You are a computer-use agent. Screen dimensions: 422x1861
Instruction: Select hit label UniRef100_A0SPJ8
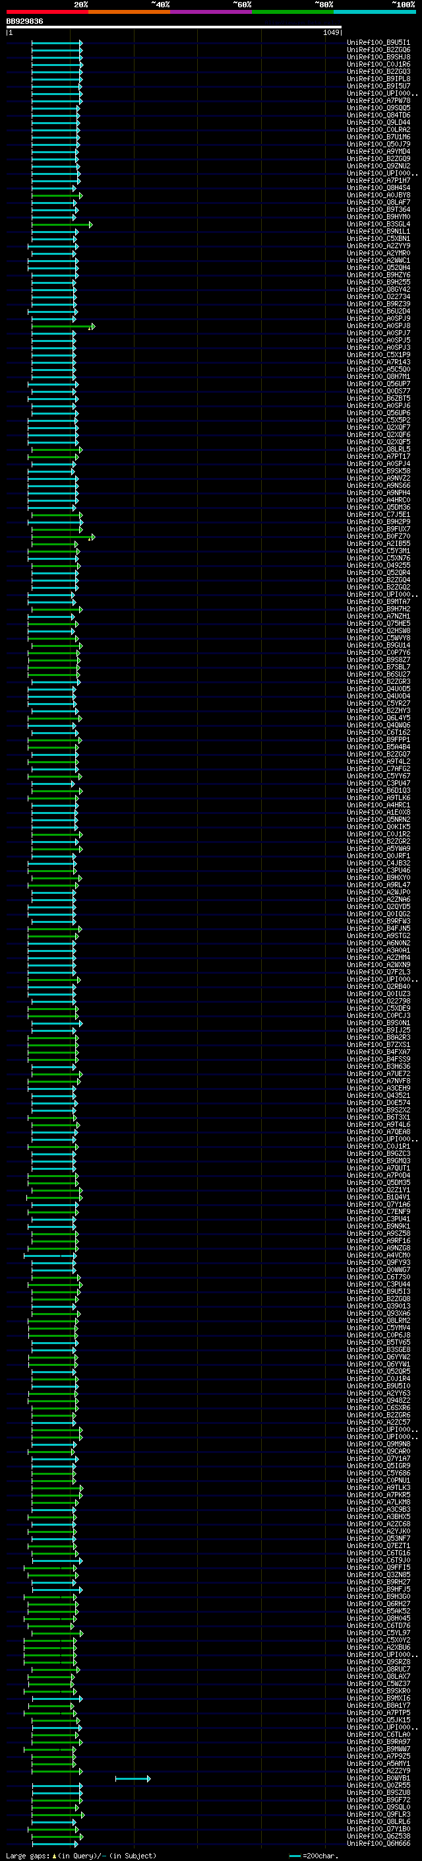(378, 326)
